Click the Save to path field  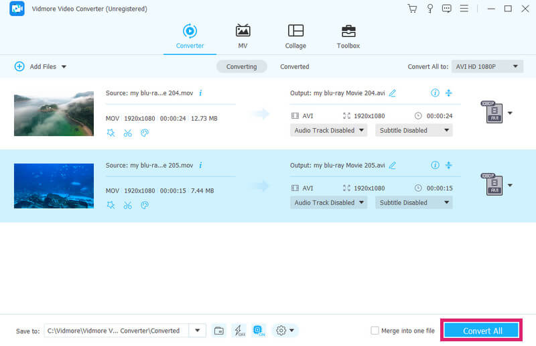pos(117,331)
